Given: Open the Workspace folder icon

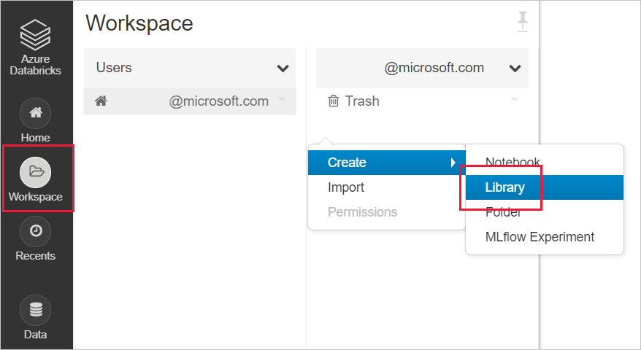Looking at the screenshot, I should 36,172.
